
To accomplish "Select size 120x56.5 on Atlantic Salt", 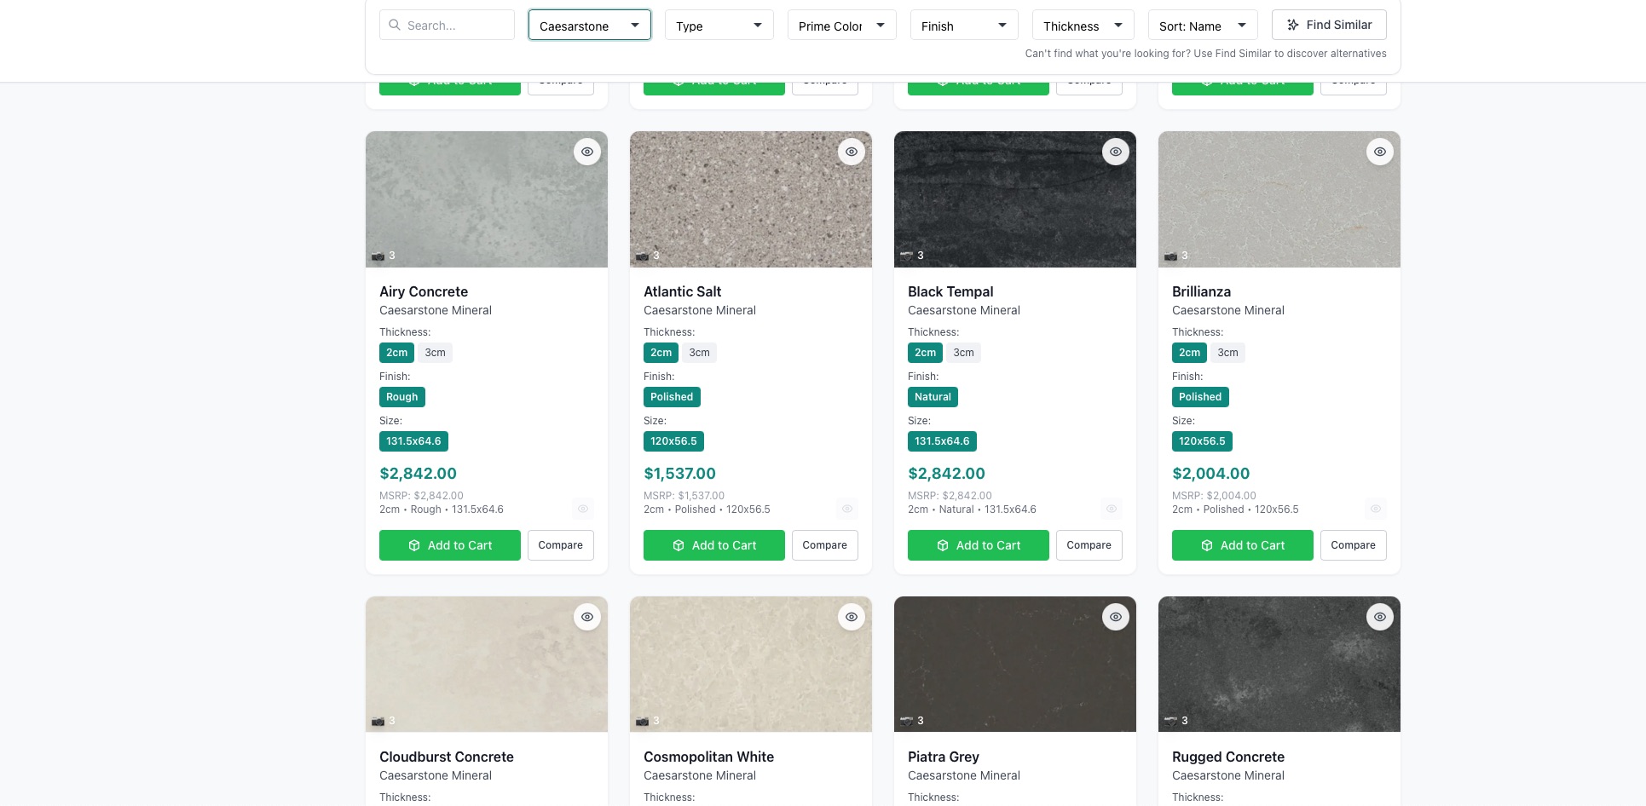I will [673, 441].
